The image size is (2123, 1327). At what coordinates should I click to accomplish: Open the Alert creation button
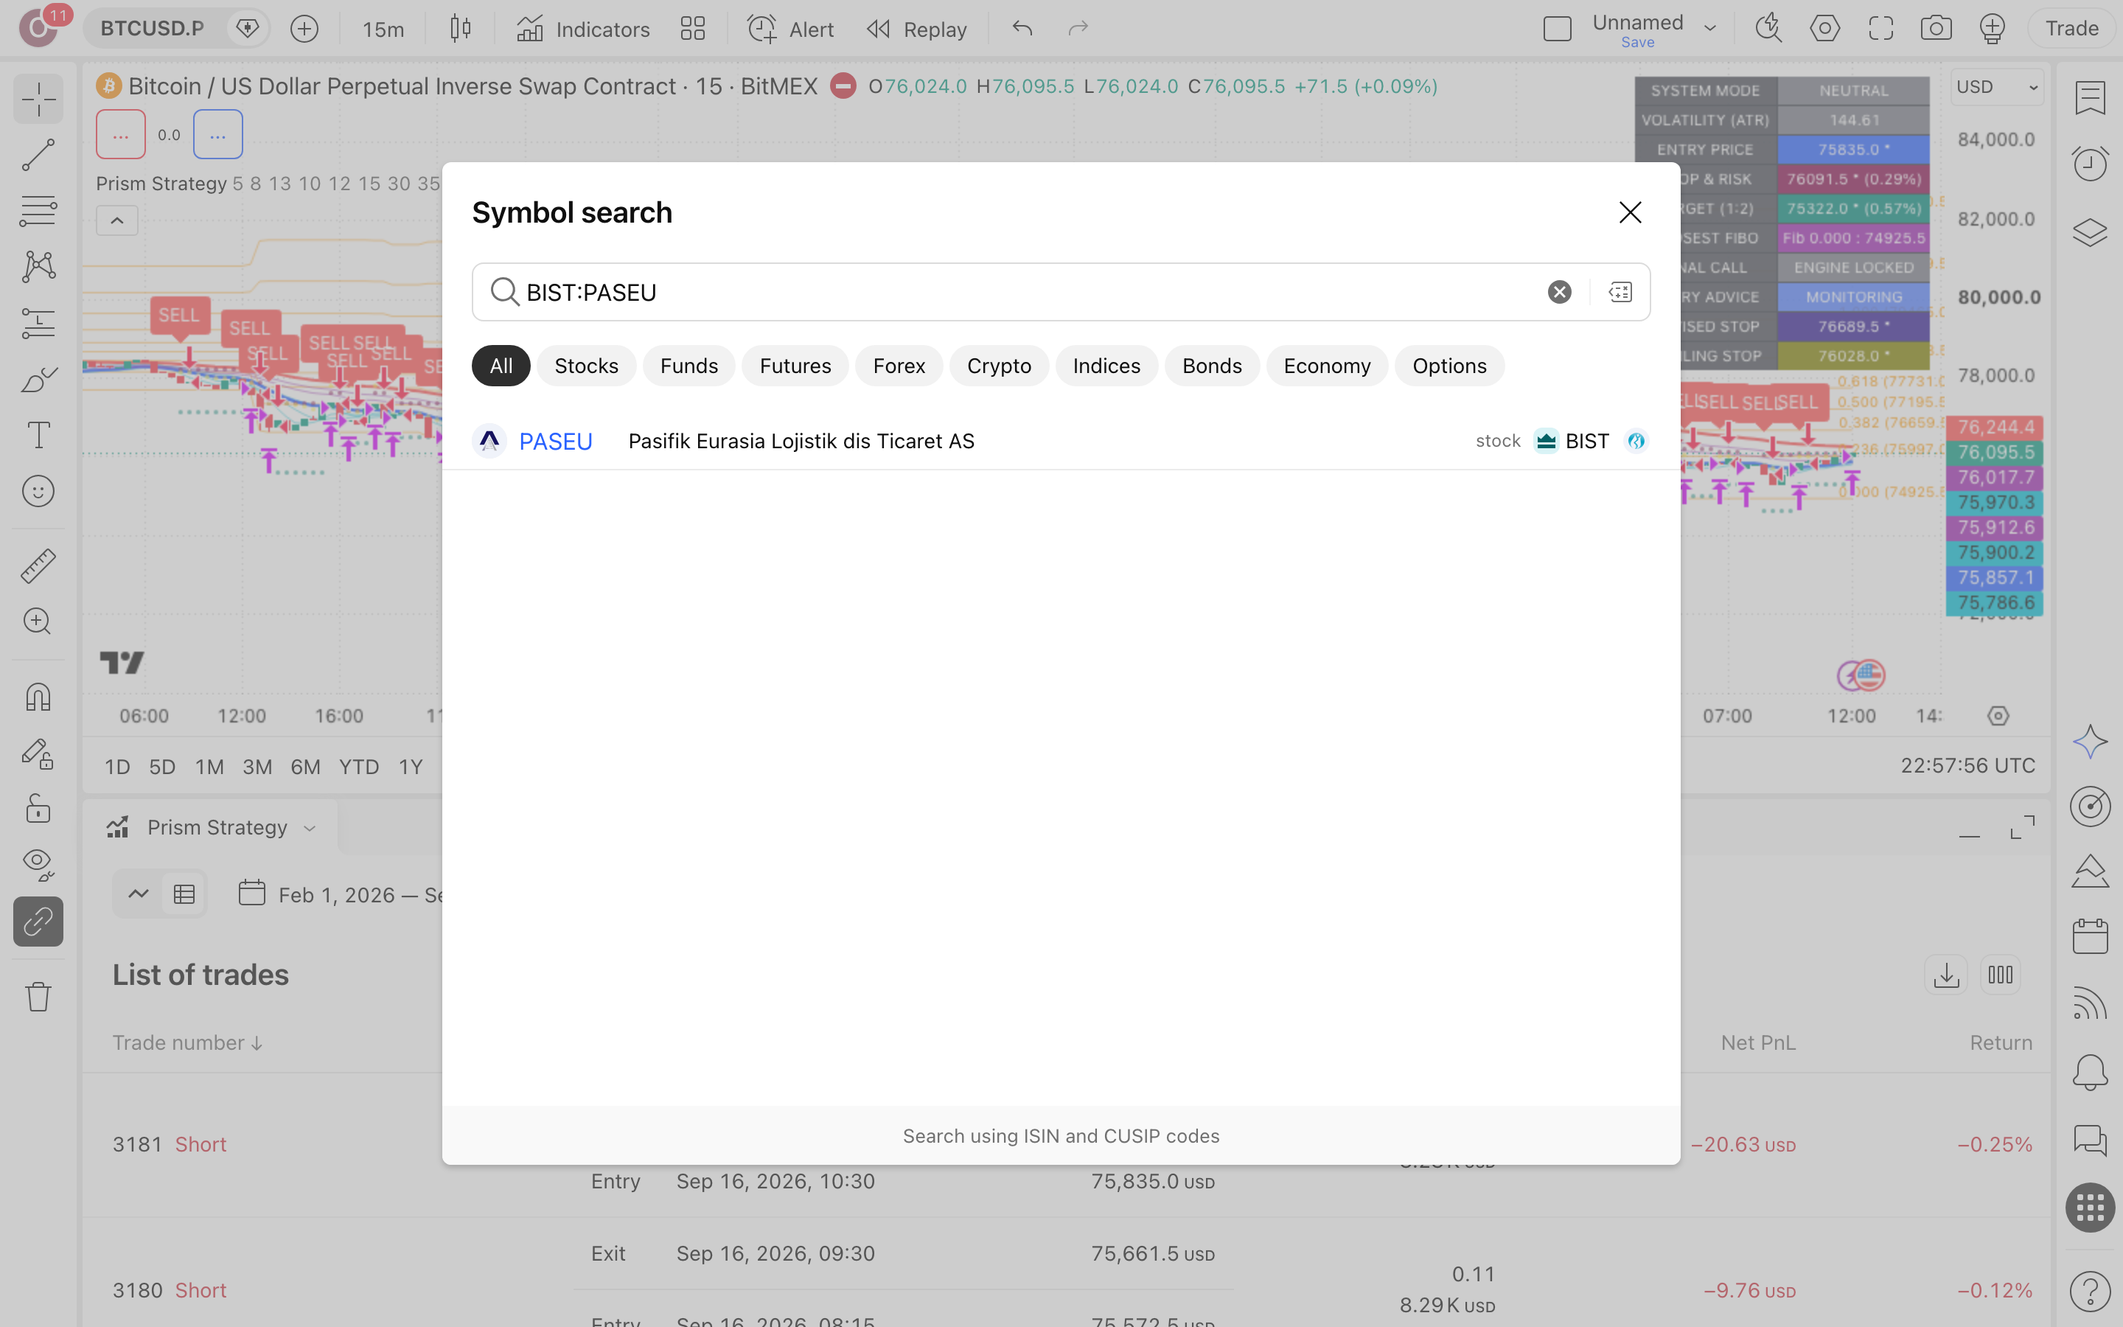[789, 29]
